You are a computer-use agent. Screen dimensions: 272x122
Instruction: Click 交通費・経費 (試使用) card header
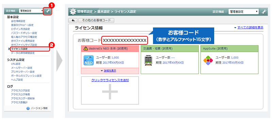170,48
